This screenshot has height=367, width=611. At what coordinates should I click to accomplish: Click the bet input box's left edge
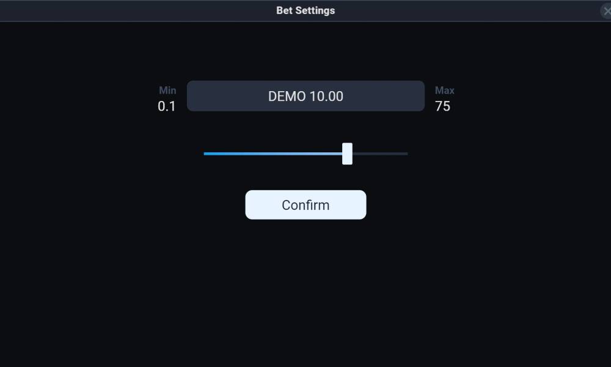189,96
